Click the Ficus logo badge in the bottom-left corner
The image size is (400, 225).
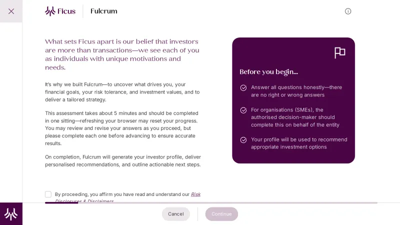click(11, 214)
